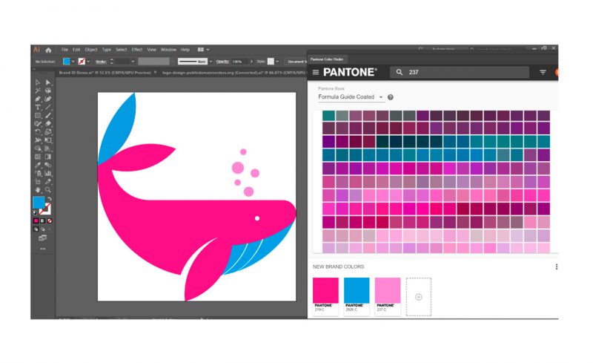This screenshot has height=363, width=593.
Task: Select the Gradient tool
Action: pos(48,157)
